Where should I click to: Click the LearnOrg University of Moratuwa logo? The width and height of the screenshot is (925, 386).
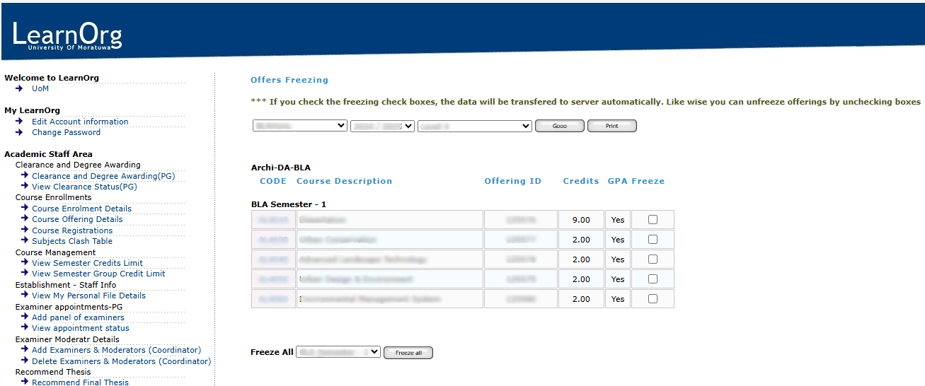point(67,36)
